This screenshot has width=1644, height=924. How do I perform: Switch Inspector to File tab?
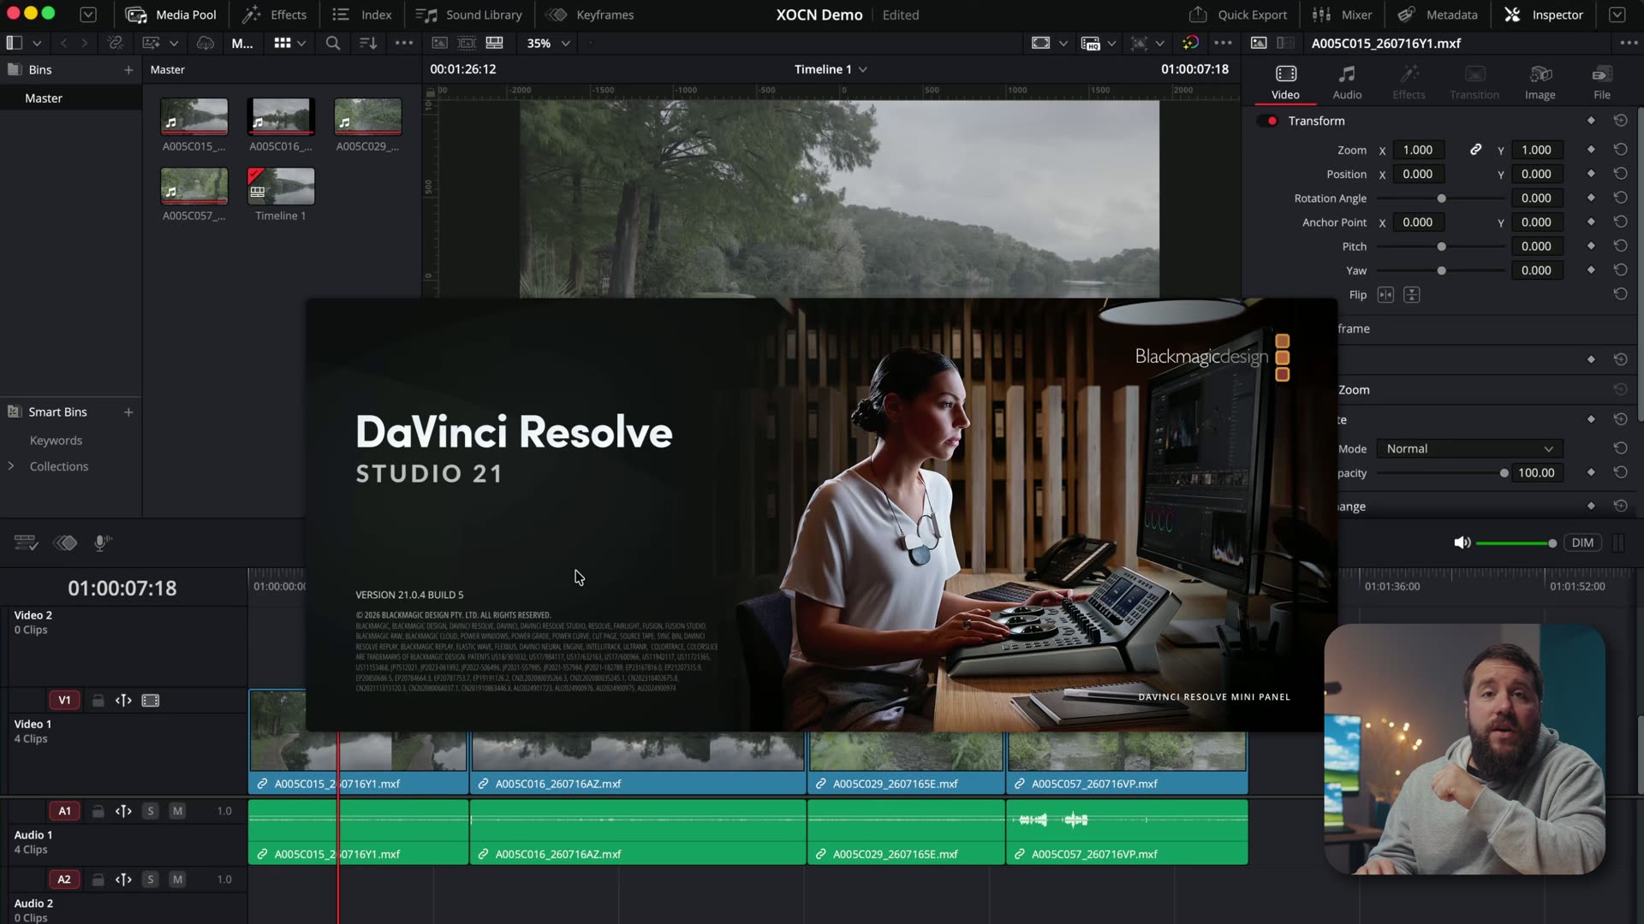point(1602,82)
